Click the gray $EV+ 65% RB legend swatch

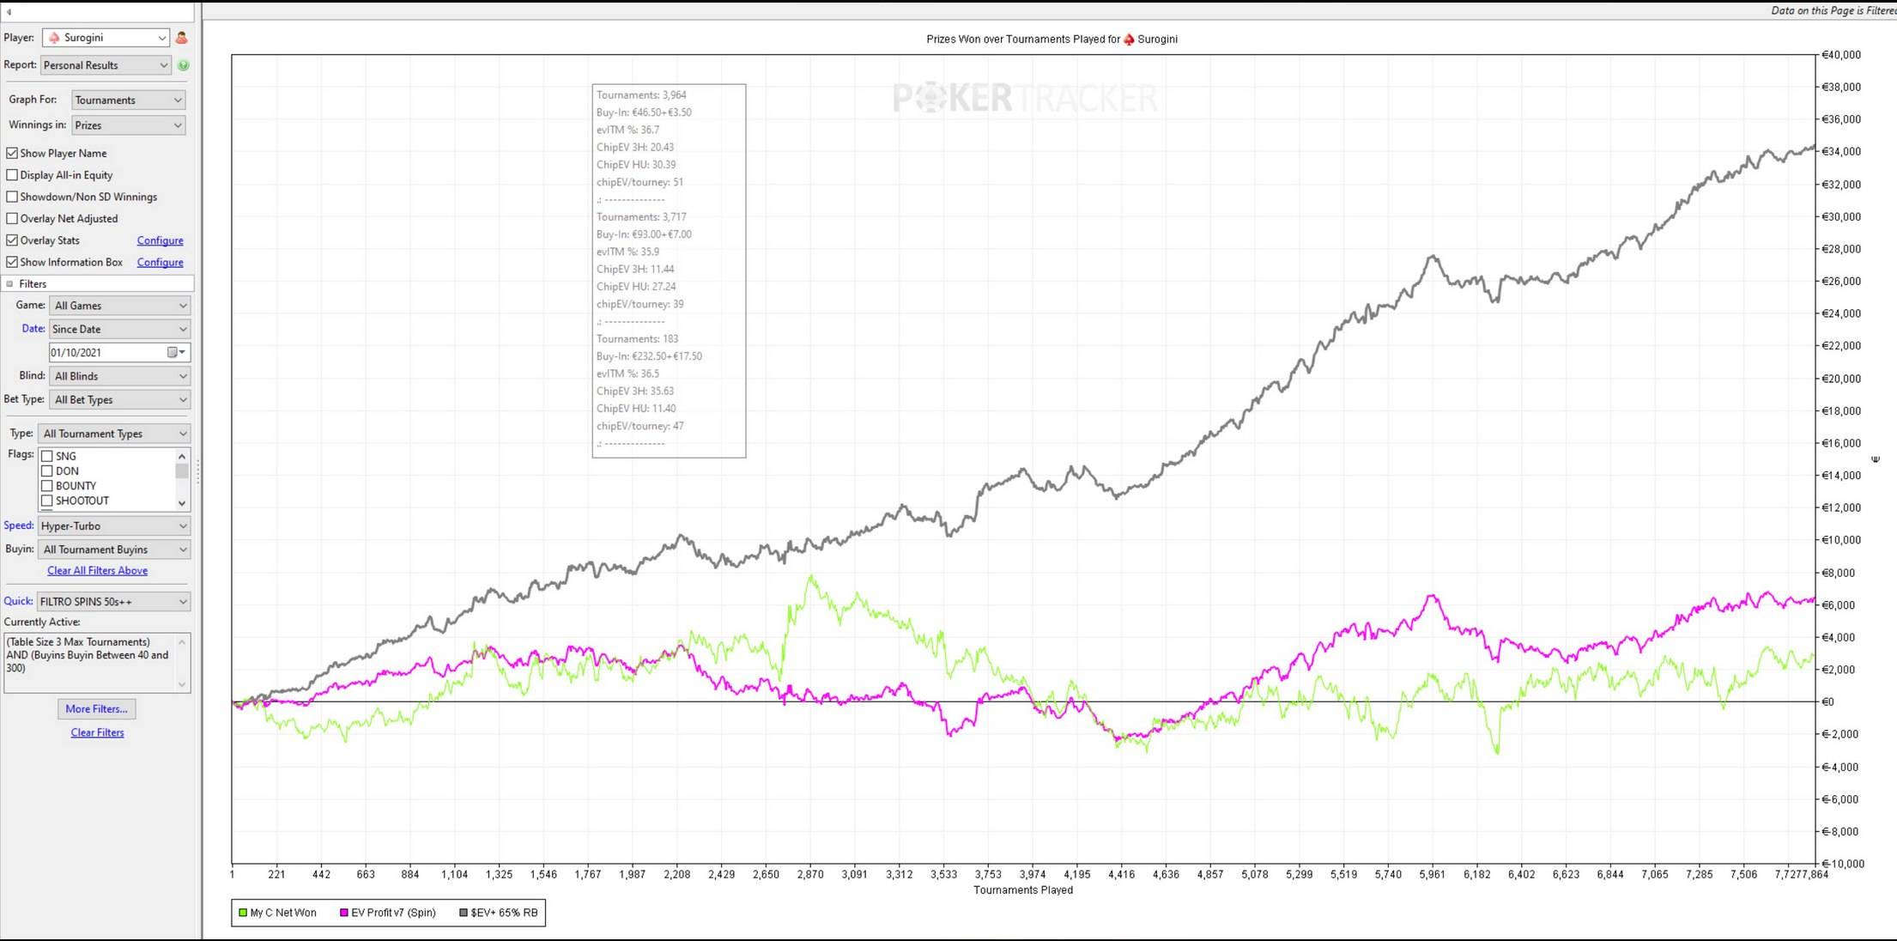point(464,913)
